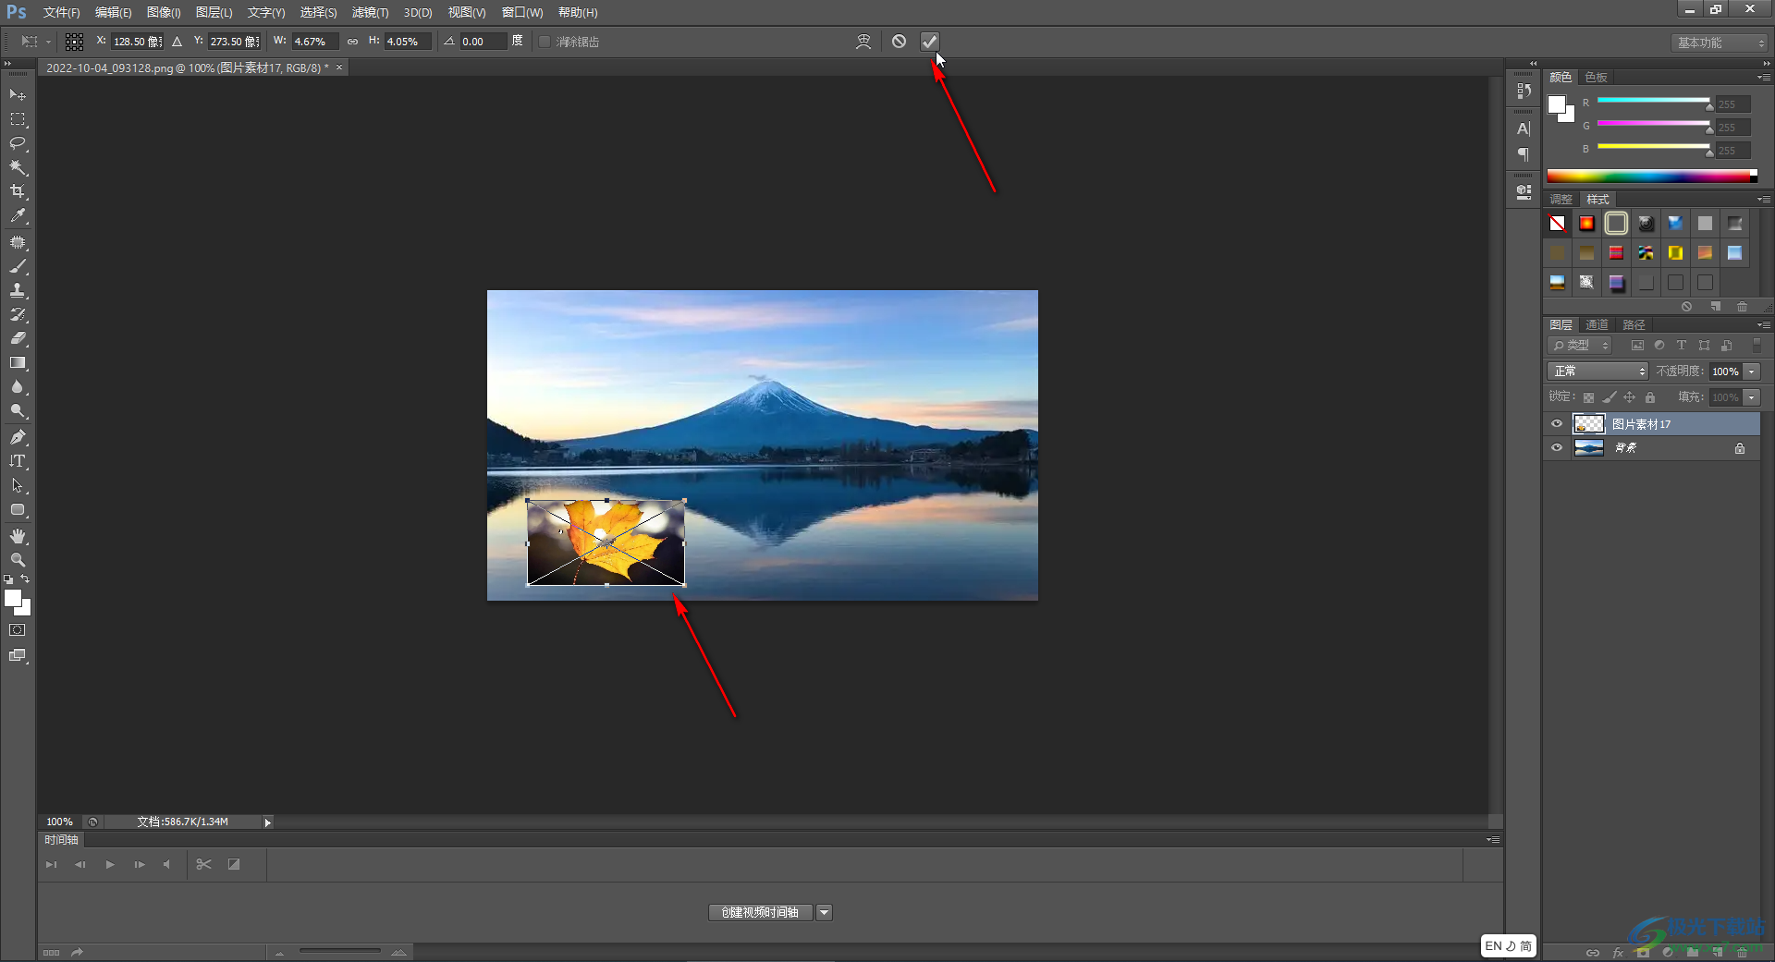Select the Move tool
Image resolution: width=1775 pixels, height=962 pixels.
(18, 95)
